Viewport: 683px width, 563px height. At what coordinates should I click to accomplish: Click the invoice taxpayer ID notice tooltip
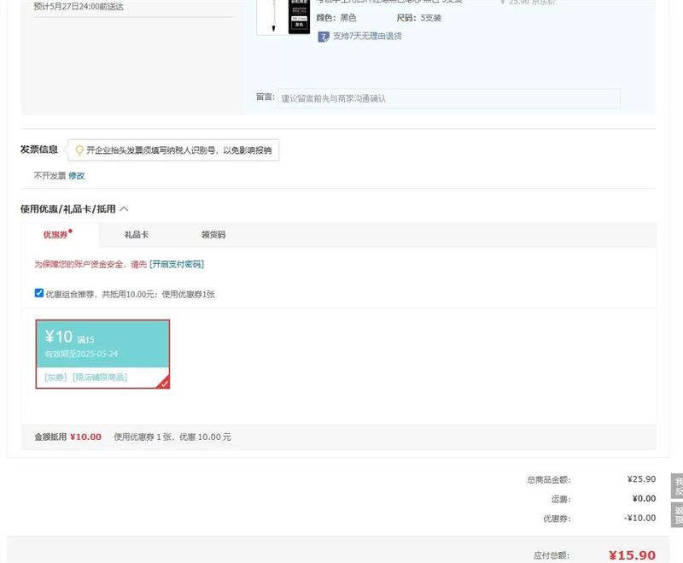point(178,150)
